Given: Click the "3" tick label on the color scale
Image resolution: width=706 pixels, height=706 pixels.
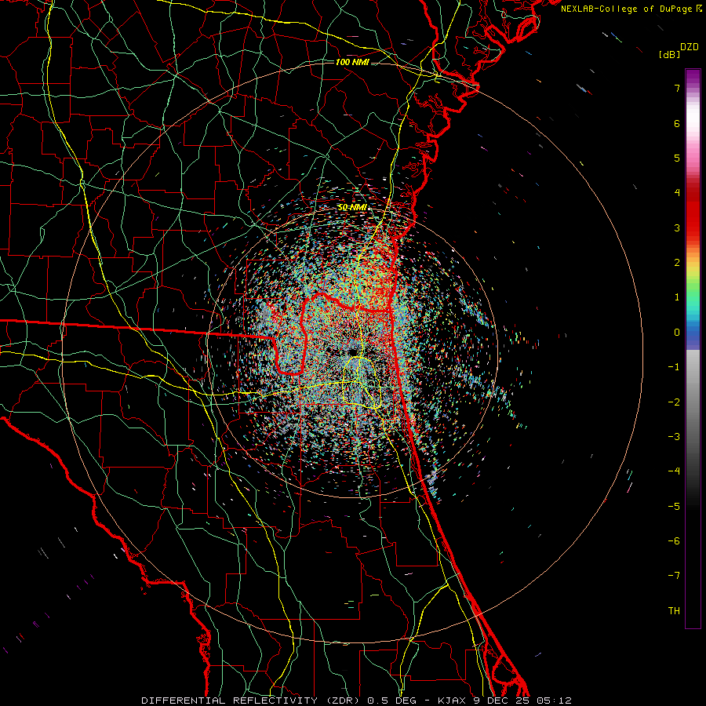Looking at the screenshot, I should point(677,227).
